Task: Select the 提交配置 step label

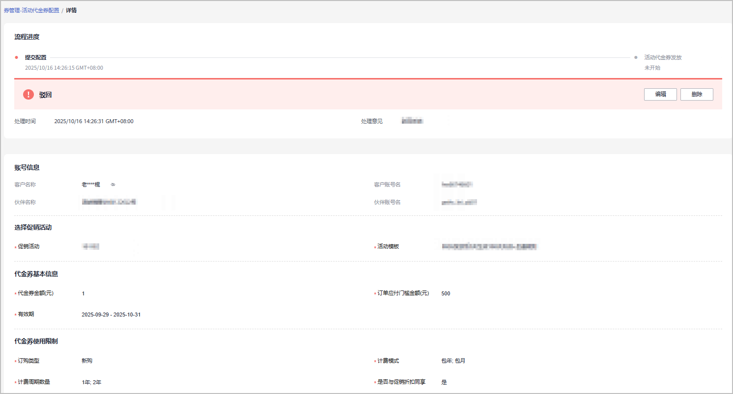Action: coord(36,57)
